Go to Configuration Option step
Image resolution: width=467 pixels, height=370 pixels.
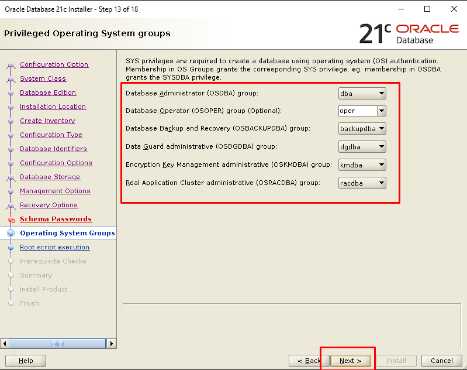point(54,64)
